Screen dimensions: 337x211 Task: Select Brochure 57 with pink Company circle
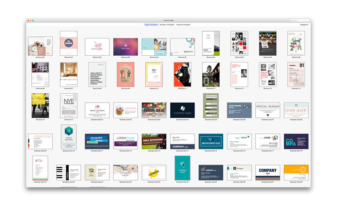point(69,43)
